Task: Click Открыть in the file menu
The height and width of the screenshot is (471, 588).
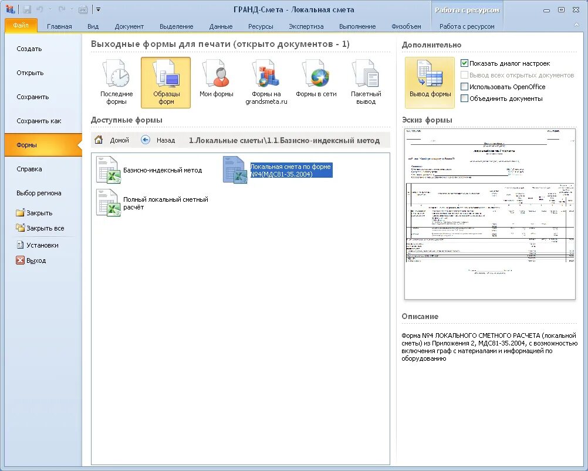Action: [x=43, y=73]
